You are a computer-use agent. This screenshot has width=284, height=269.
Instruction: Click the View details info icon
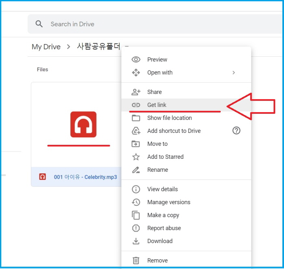(136, 189)
